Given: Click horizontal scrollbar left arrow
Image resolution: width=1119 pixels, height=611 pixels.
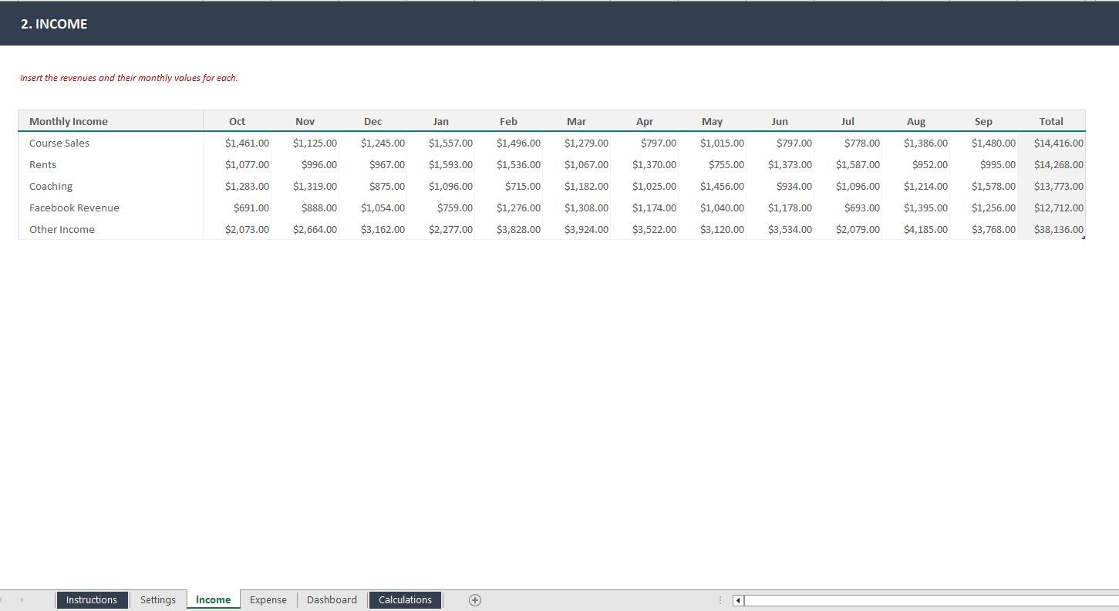Looking at the screenshot, I should pos(738,600).
